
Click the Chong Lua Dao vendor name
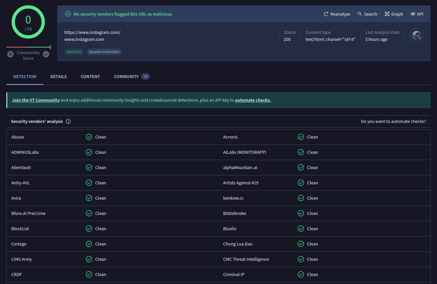(x=238, y=244)
